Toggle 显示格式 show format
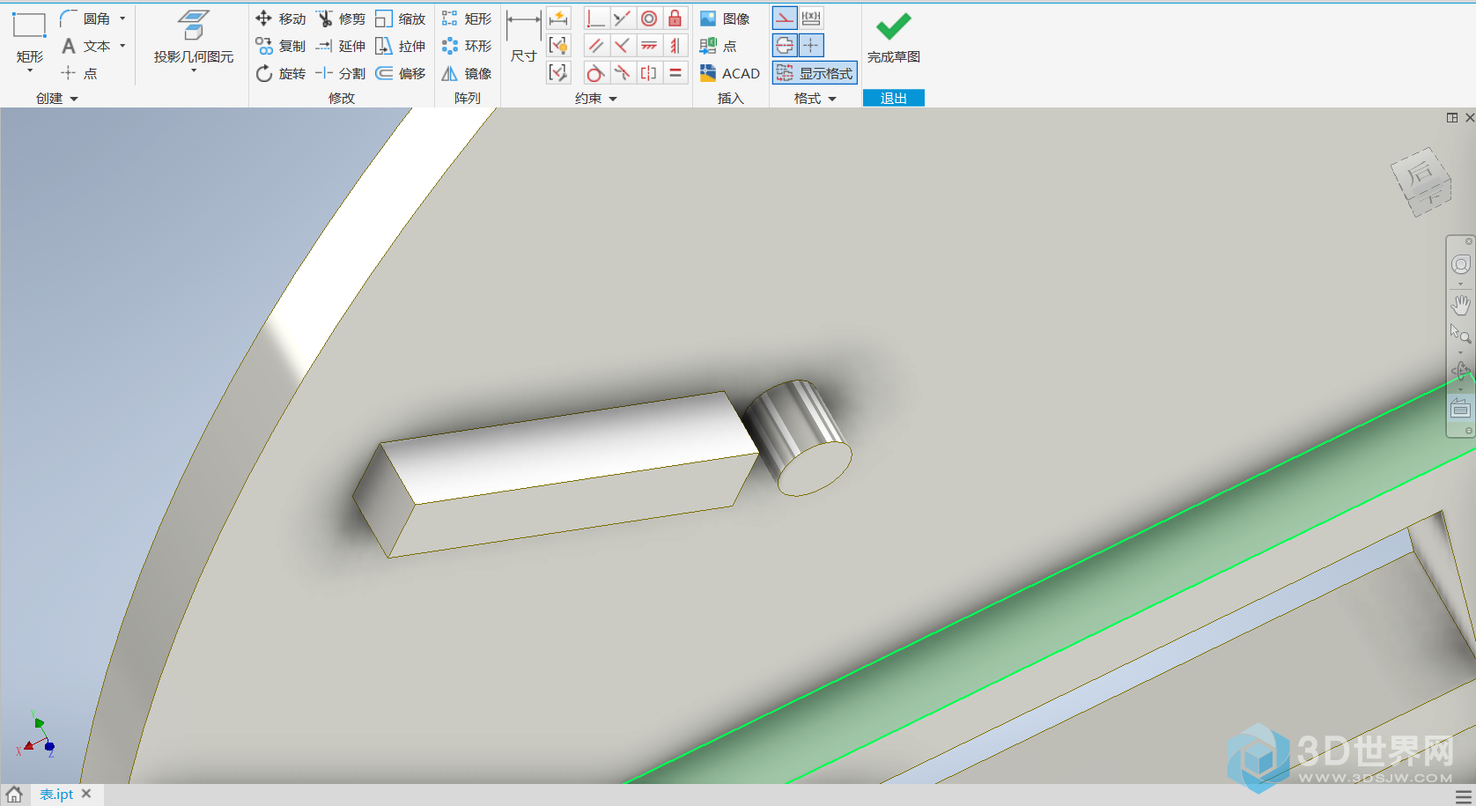This screenshot has height=806, width=1476. coord(815,73)
